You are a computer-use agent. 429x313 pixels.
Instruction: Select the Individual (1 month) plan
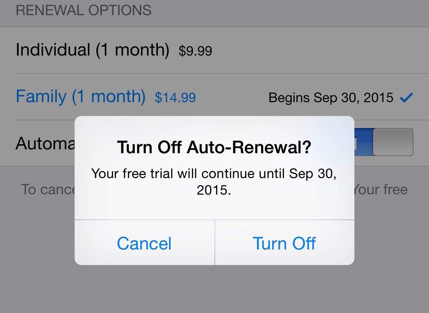pyautogui.click(x=92, y=50)
